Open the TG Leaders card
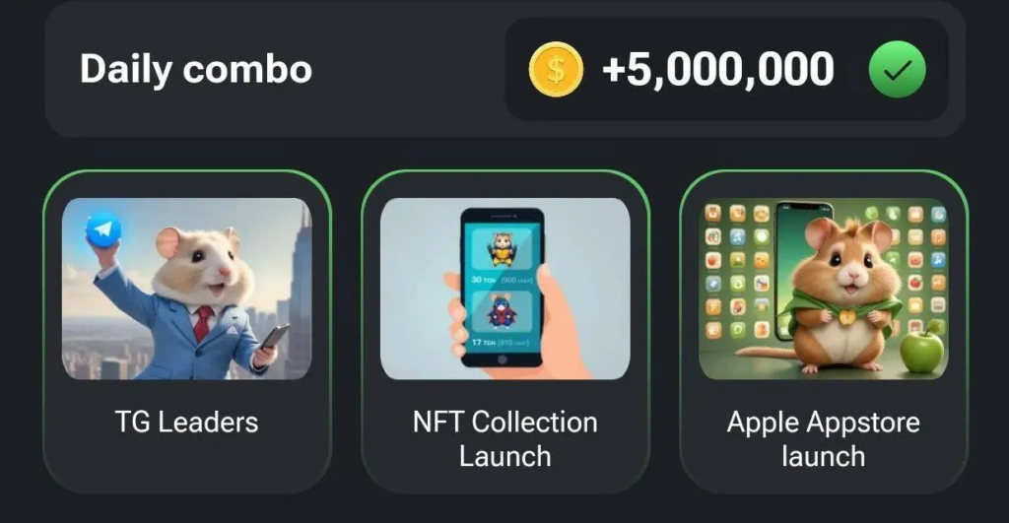 point(186,332)
